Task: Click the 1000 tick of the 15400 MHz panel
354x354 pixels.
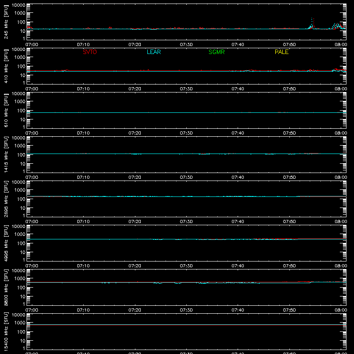Action: [x=20, y=323]
